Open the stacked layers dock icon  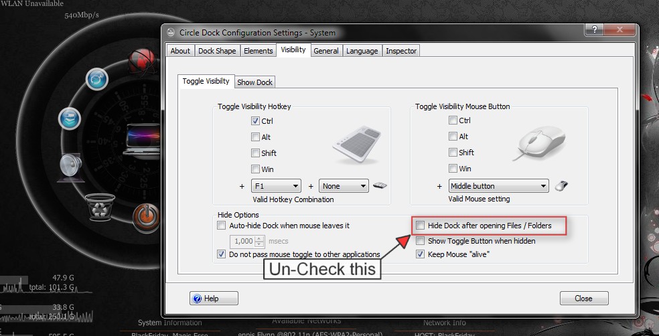(70, 118)
